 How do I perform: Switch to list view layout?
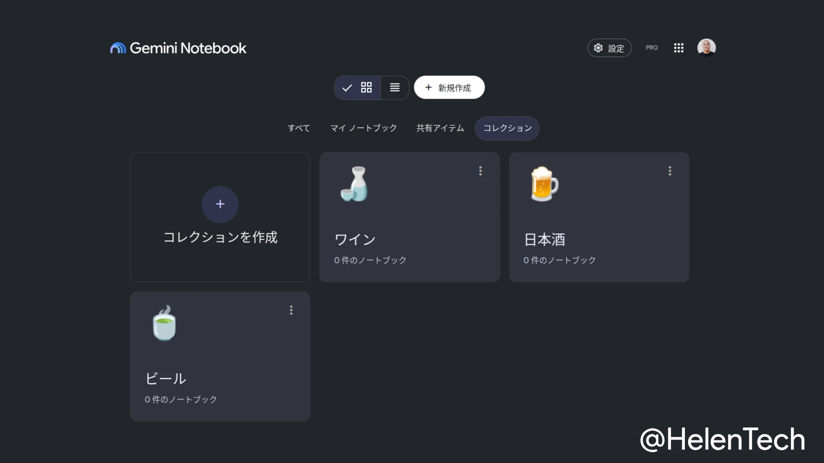395,87
